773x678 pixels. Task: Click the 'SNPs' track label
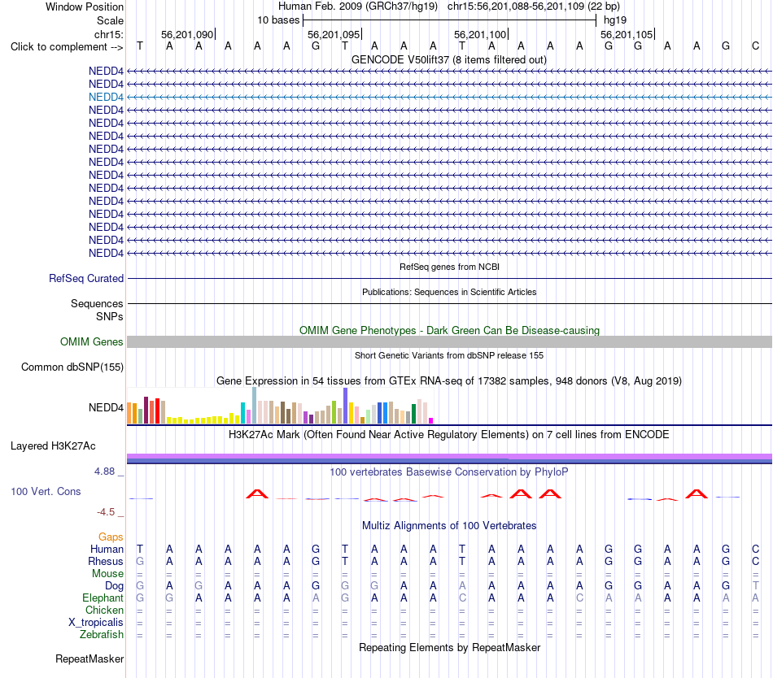pyautogui.click(x=110, y=316)
